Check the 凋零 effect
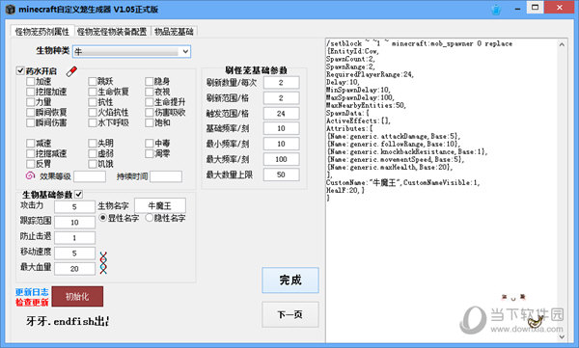Viewport: 579px width, 348px height. point(150,153)
